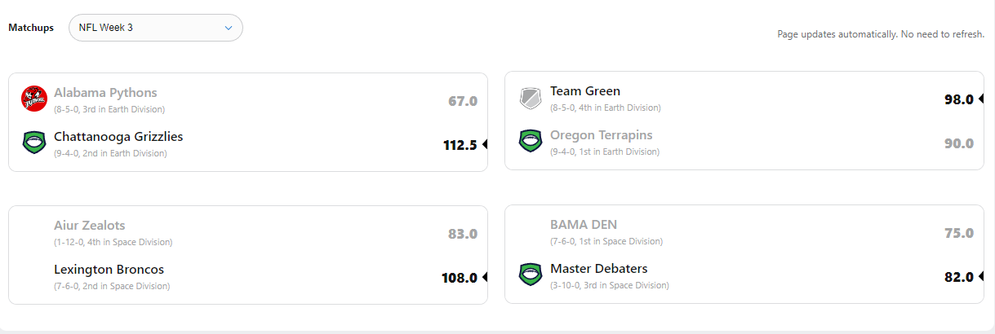Click the Alabama Pythons 67.0 score
The image size is (995, 334).
click(463, 101)
